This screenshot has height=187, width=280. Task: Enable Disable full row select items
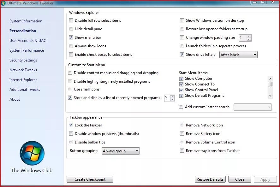click(x=71, y=20)
